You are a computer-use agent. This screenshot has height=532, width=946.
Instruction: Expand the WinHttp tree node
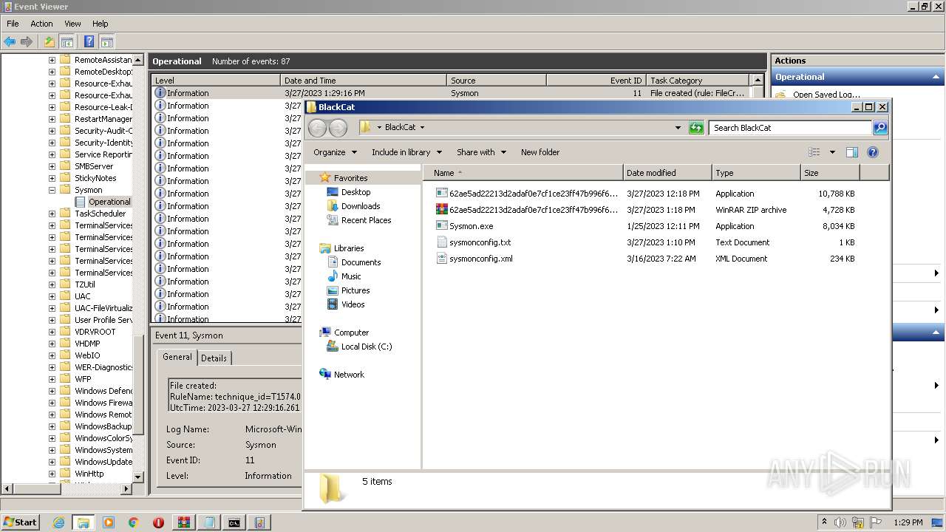[52, 474]
